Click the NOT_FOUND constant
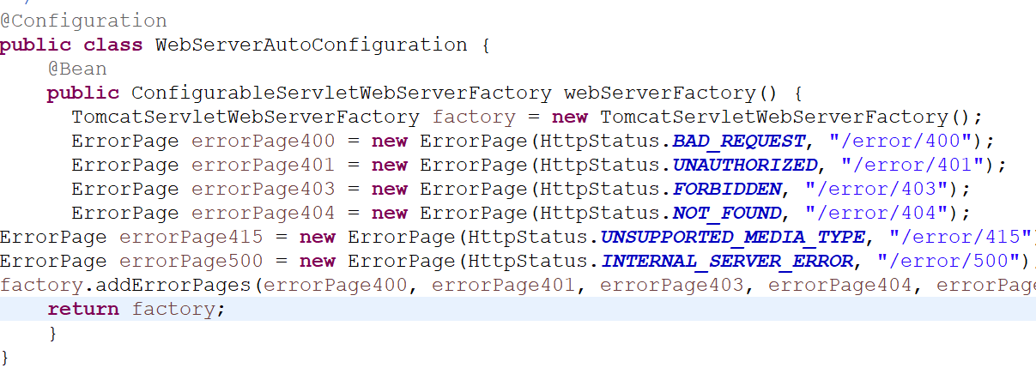Screen dimensions: 1036x368 pos(727,213)
